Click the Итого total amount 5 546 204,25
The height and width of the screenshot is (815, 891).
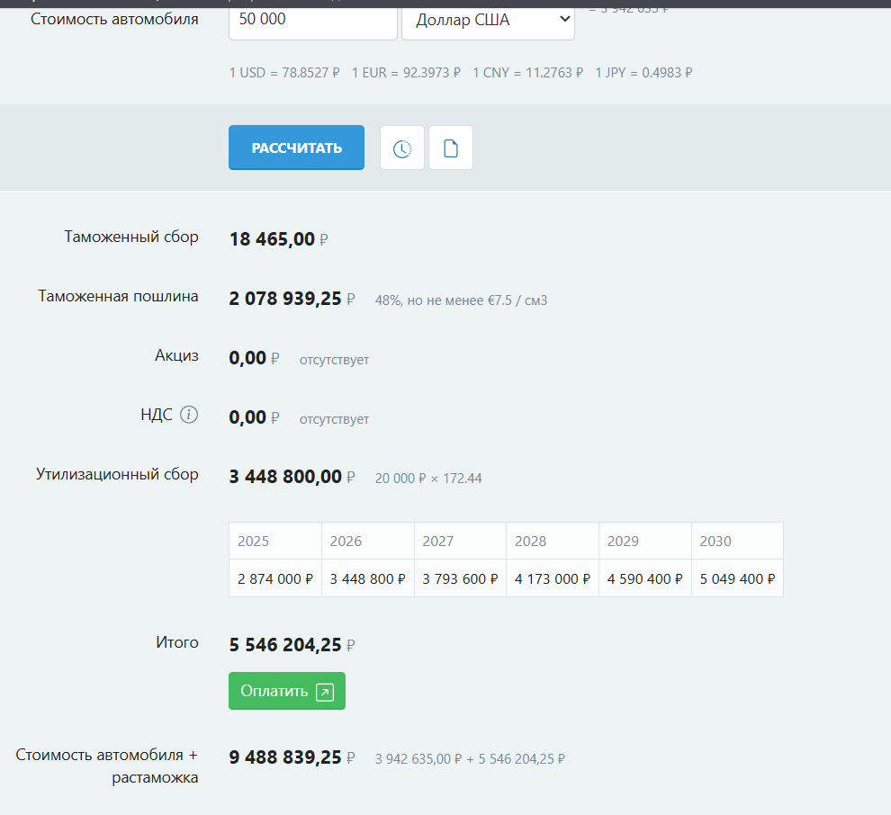285,644
